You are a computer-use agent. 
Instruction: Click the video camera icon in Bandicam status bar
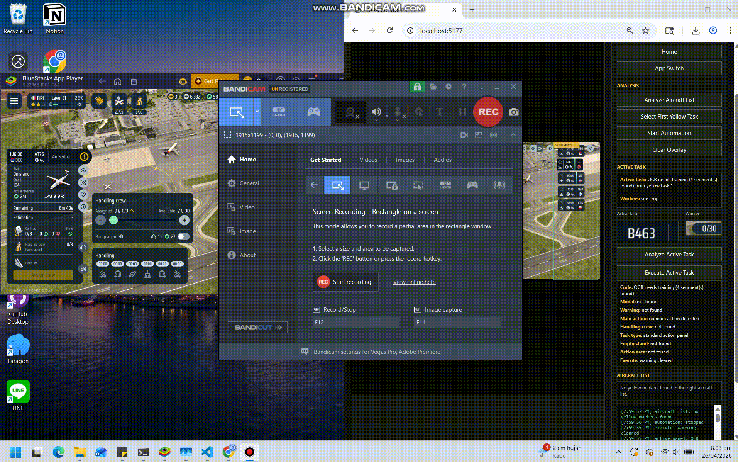click(x=464, y=135)
